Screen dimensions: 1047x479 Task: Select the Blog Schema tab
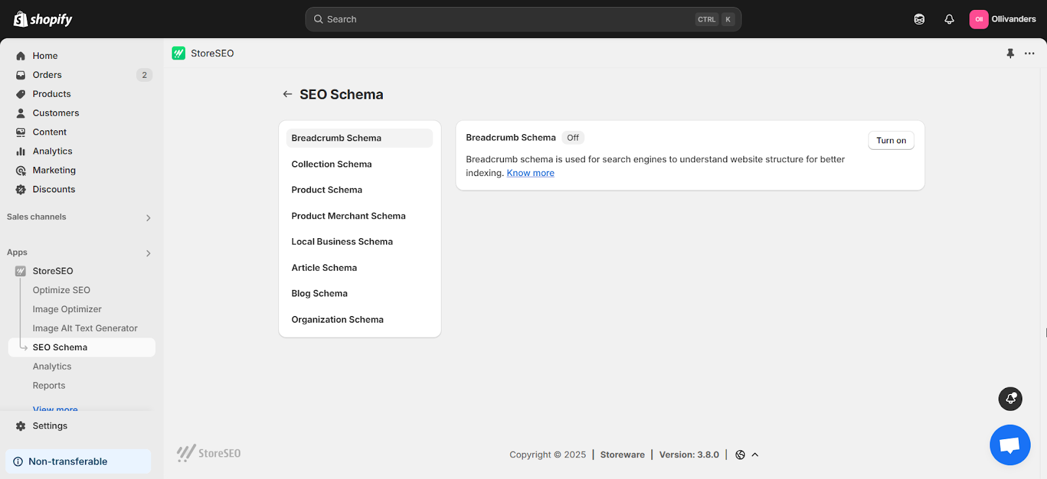click(359, 293)
